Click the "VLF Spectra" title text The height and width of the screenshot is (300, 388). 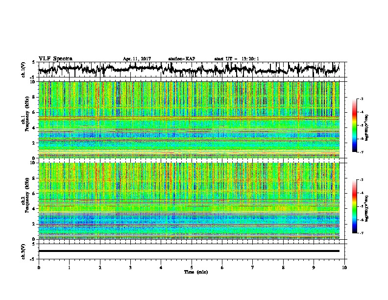click(x=55, y=58)
